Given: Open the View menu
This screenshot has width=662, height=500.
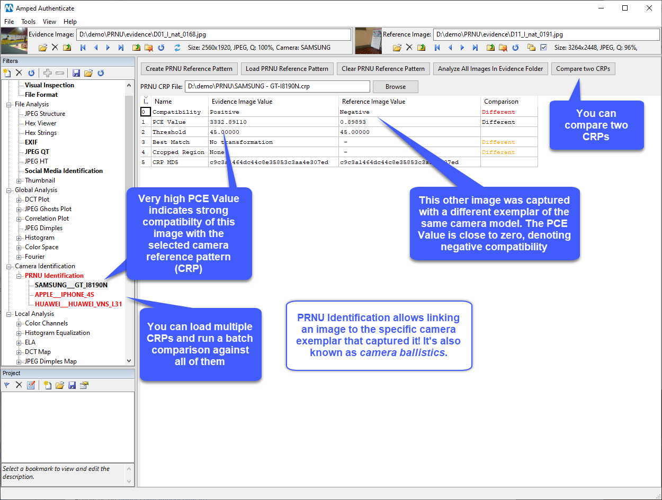Looking at the screenshot, I should 50,22.
